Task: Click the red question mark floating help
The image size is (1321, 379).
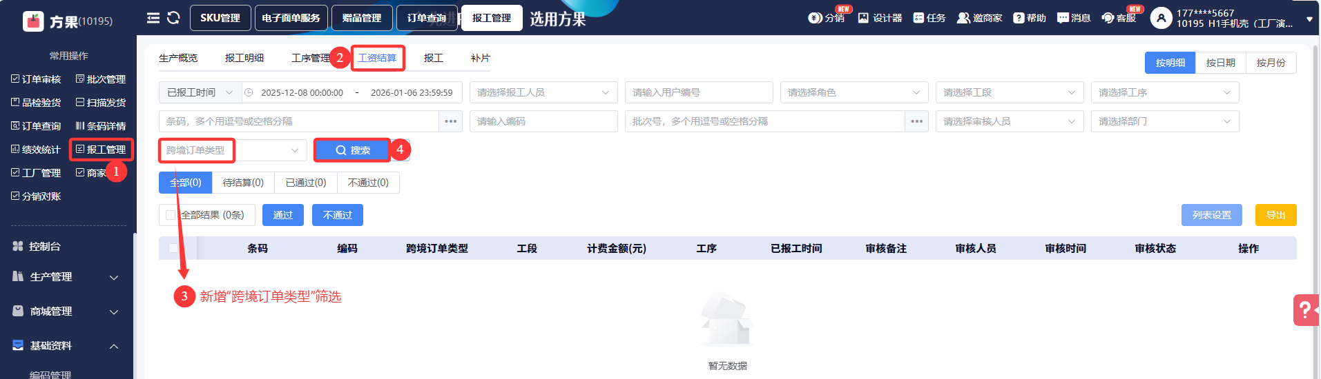Action: coord(1304,310)
